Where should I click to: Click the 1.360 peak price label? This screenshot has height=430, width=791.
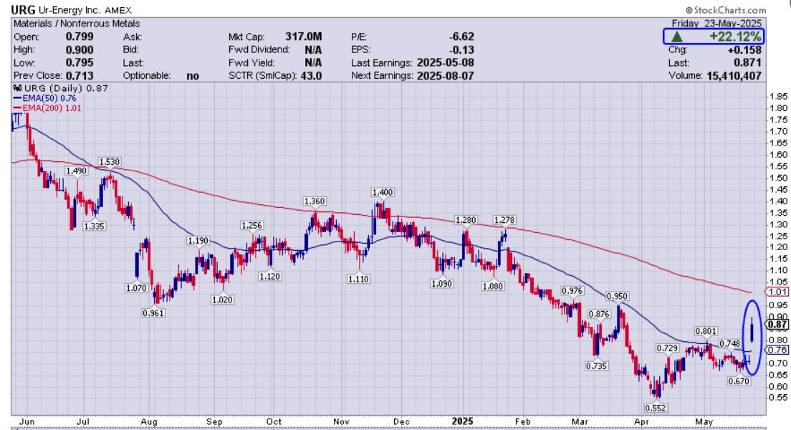tap(315, 201)
